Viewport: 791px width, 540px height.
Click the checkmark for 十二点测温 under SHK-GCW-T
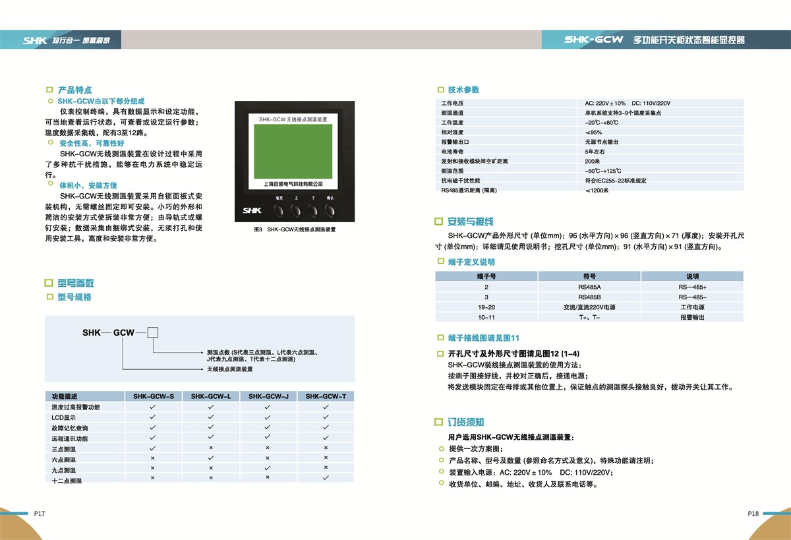pos(326,478)
